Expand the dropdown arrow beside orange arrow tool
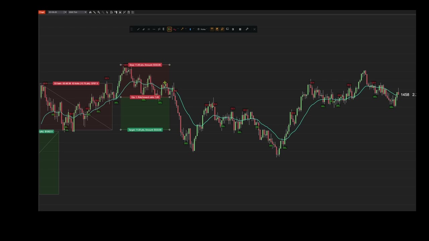The width and height of the screenshot is (429, 241). 186,29
